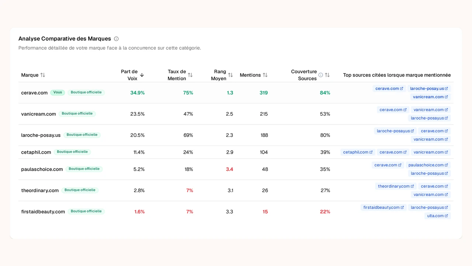The image size is (472, 266).
Task: Click info icon beside Analyse Comparative des Marques
Action: 116,39
